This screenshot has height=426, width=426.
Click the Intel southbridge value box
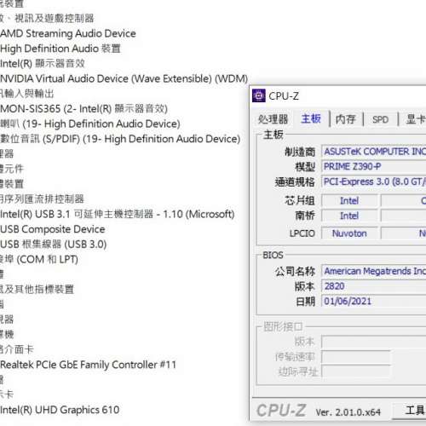[349, 216]
